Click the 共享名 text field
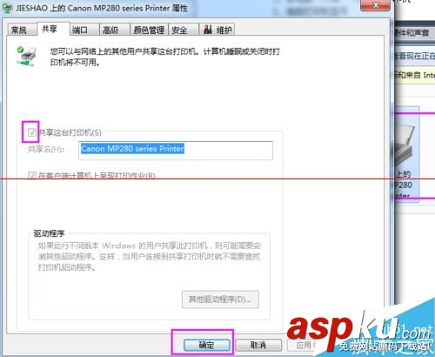The height and width of the screenshot is (357, 435). click(x=176, y=150)
